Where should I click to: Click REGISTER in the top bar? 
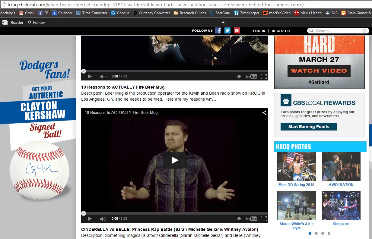pos(281,31)
